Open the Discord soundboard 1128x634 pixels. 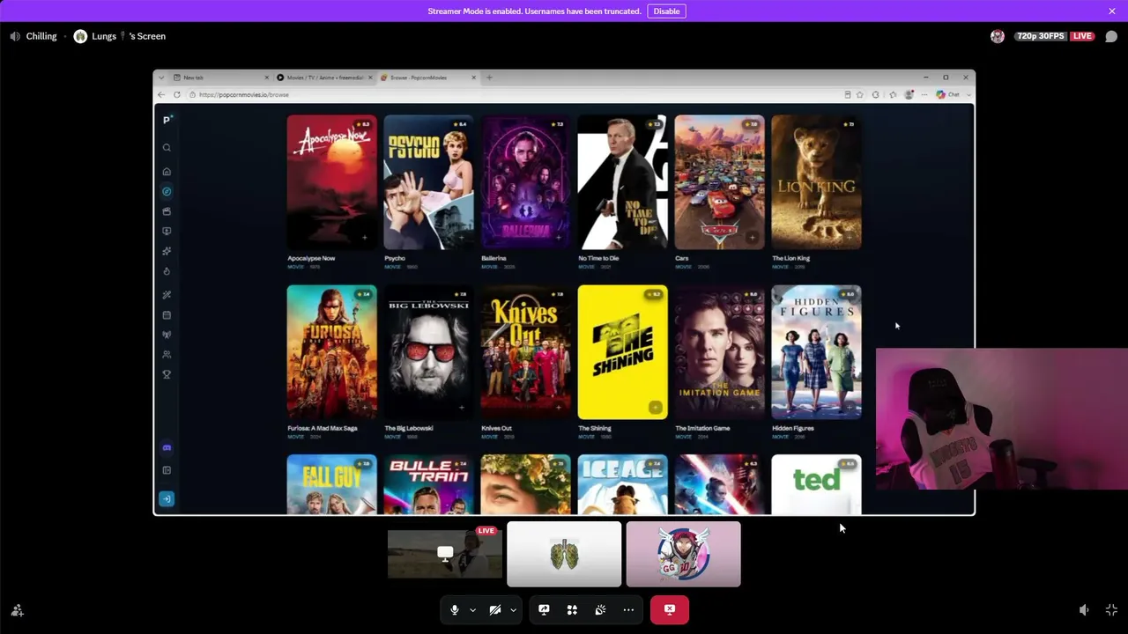600,609
